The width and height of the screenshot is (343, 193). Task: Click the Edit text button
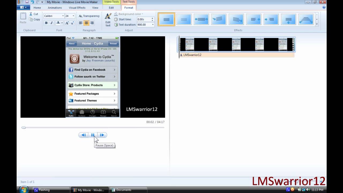click(x=108, y=20)
